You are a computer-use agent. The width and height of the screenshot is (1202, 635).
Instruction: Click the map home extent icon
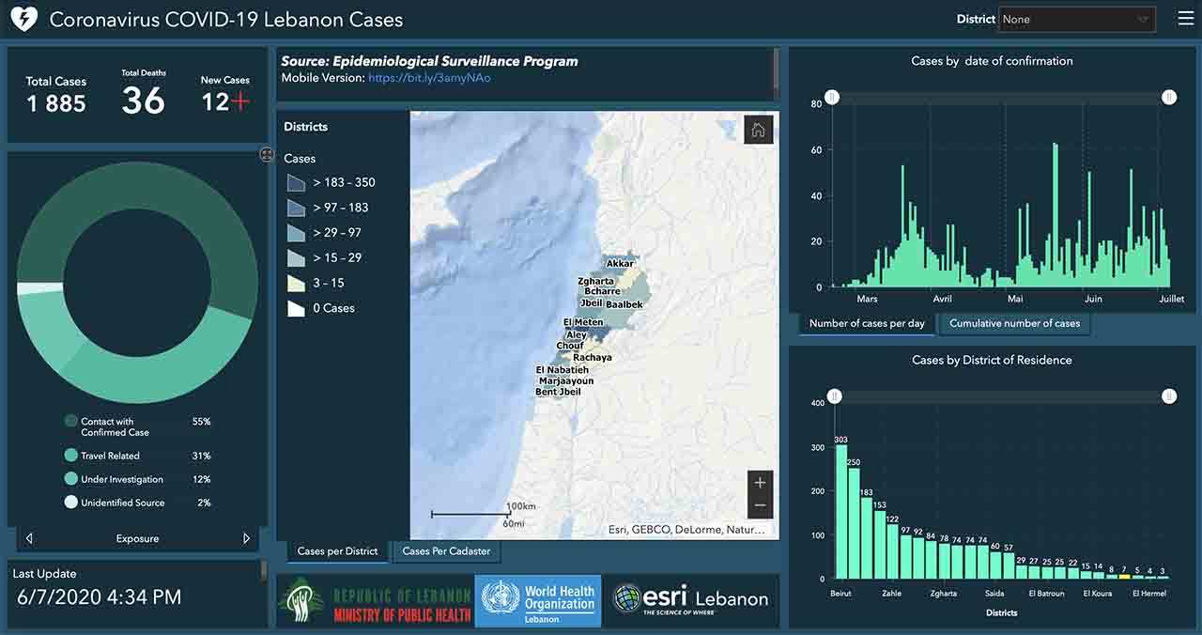tap(758, 131)
